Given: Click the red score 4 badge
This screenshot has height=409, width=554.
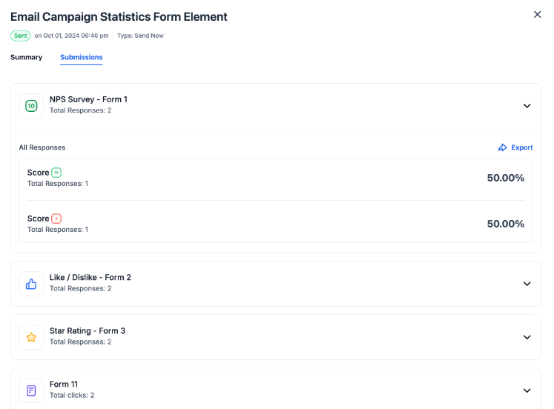Looking at the screenshot, I should click(x=56, y=219).
